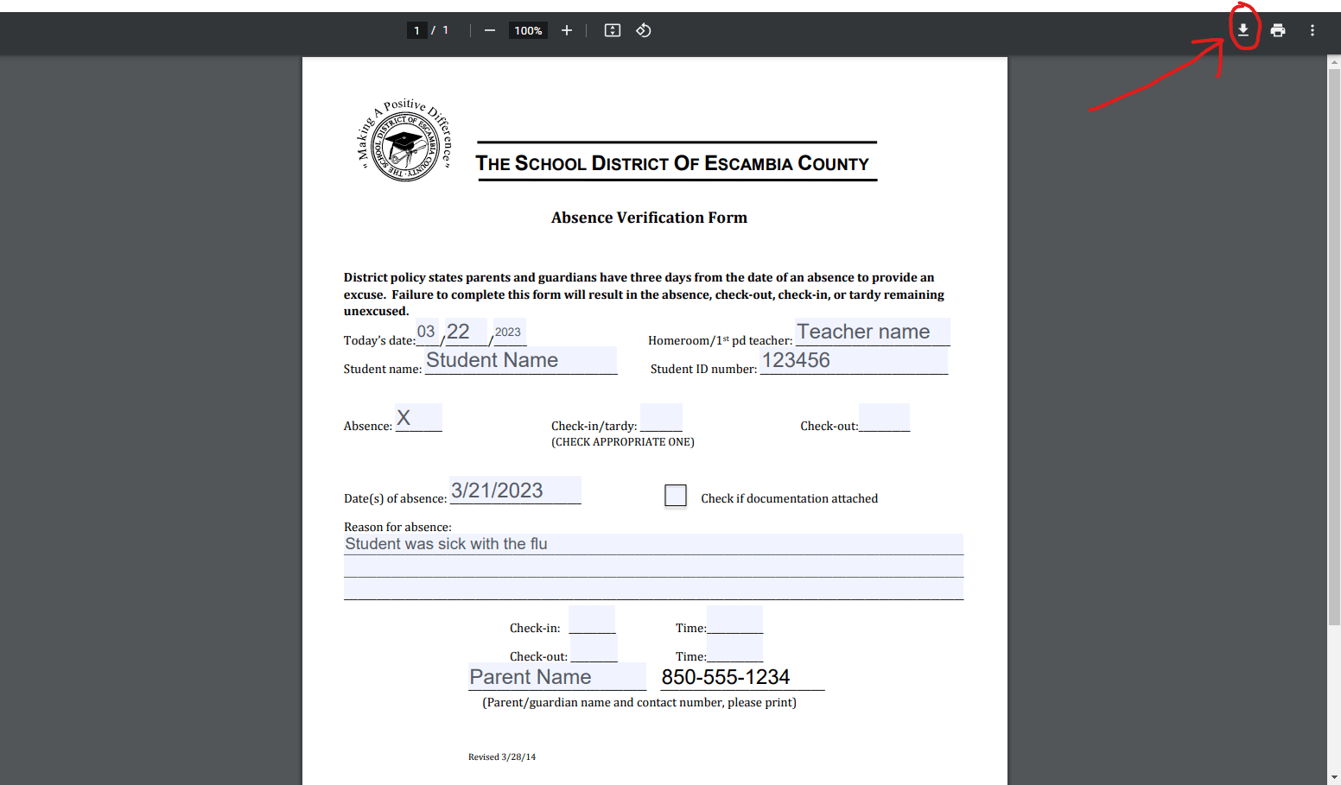Viewport: 1341px width, 785px height.
Task: Download the PDF file
Action: click(x=1242, y=30)
